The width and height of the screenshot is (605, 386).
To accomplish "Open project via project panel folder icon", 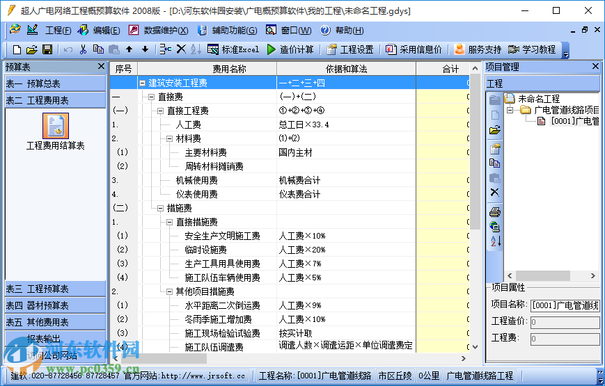I will pos(494,130).
